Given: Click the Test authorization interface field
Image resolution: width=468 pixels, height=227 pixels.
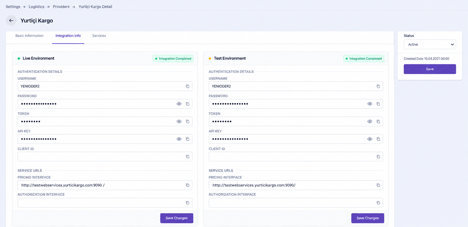Looking at the screenshot, I should (x=296, y=203).
